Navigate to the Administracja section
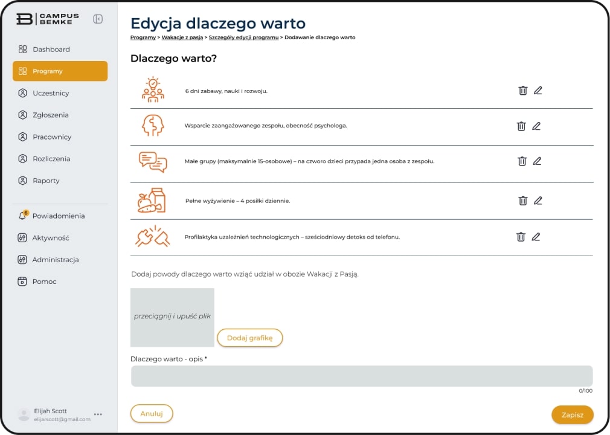 56,260
